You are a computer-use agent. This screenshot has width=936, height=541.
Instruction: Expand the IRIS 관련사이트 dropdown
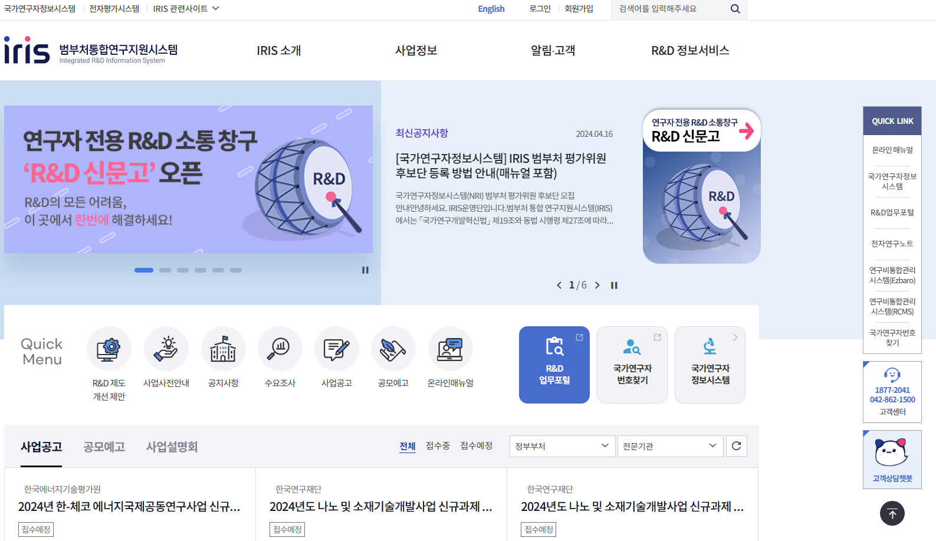click(x=186, y=9)
